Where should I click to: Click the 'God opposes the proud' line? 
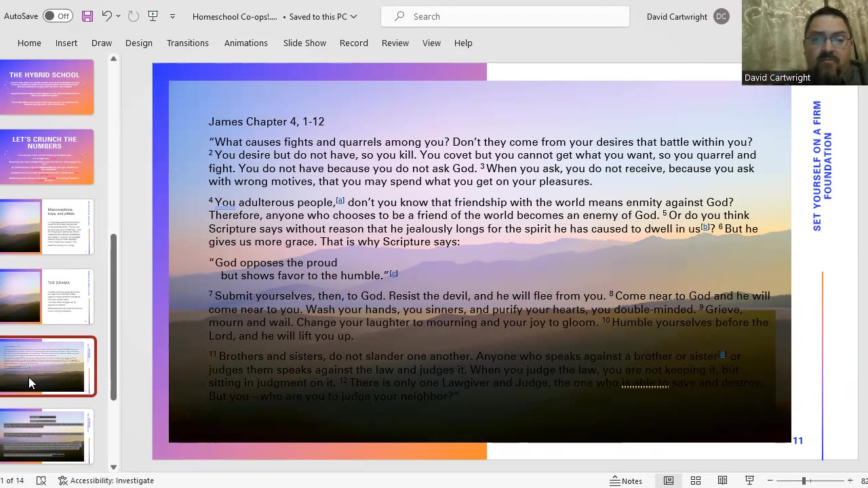(273, 262)
